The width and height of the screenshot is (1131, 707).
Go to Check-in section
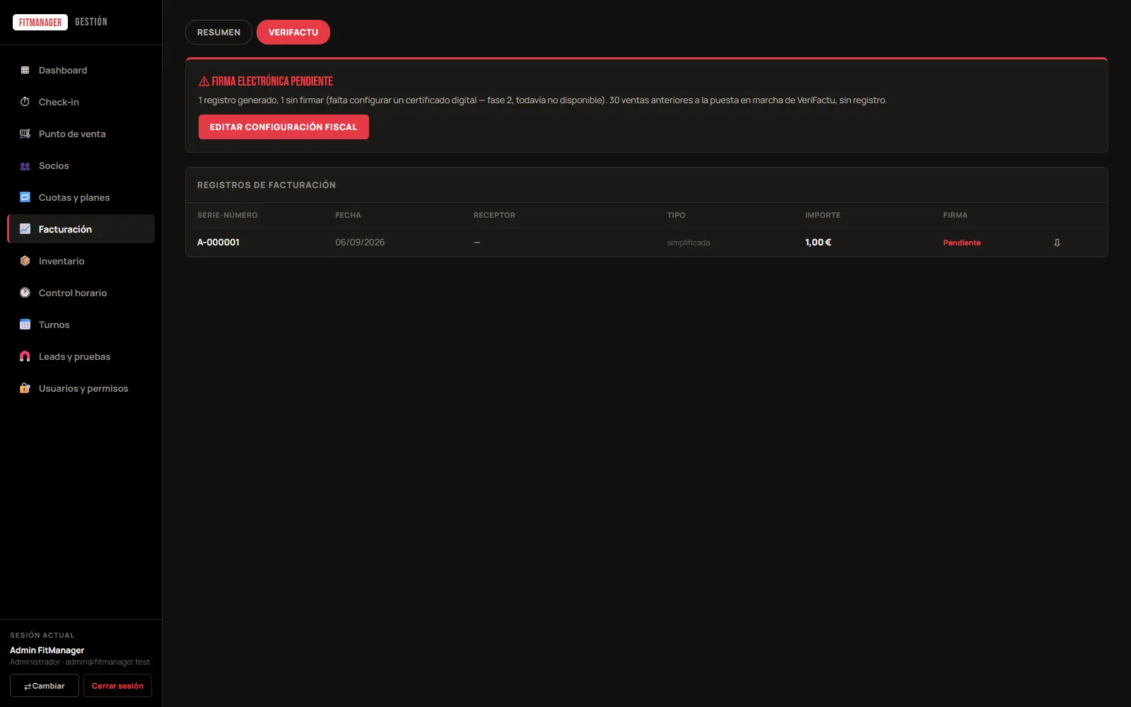(81, 102)
